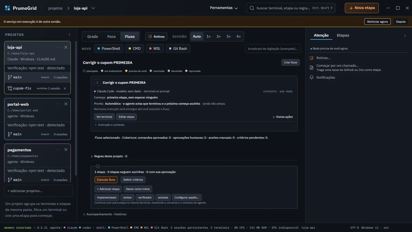
Task: Open the loja-api project options ellipsis
Action: pos(58,47)
